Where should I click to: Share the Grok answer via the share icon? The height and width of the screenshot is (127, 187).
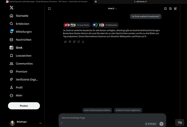tap(83, 42)
